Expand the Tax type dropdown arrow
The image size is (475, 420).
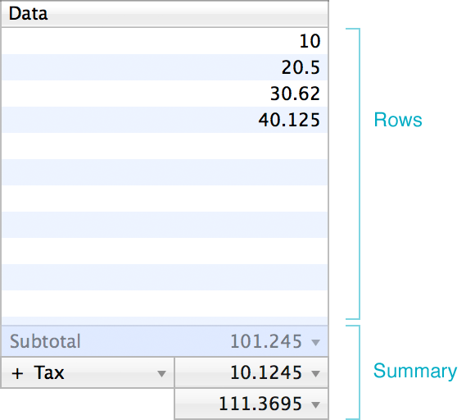click(161, 373)
